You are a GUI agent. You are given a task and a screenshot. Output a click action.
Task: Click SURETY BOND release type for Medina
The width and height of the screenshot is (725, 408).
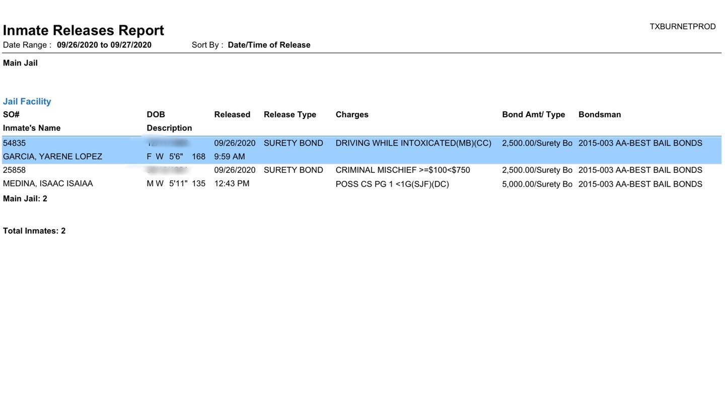(294, 170)
